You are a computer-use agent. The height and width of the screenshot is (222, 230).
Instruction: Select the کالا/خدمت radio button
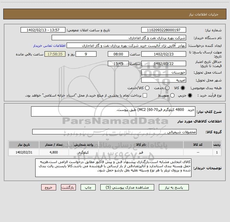click(x=147, y=88)
